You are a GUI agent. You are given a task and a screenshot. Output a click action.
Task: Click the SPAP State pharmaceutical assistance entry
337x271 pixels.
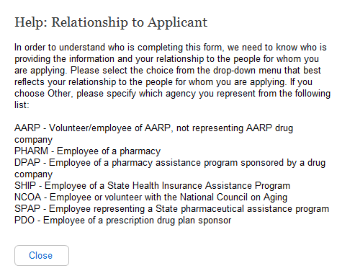click(x=171, y=209)
